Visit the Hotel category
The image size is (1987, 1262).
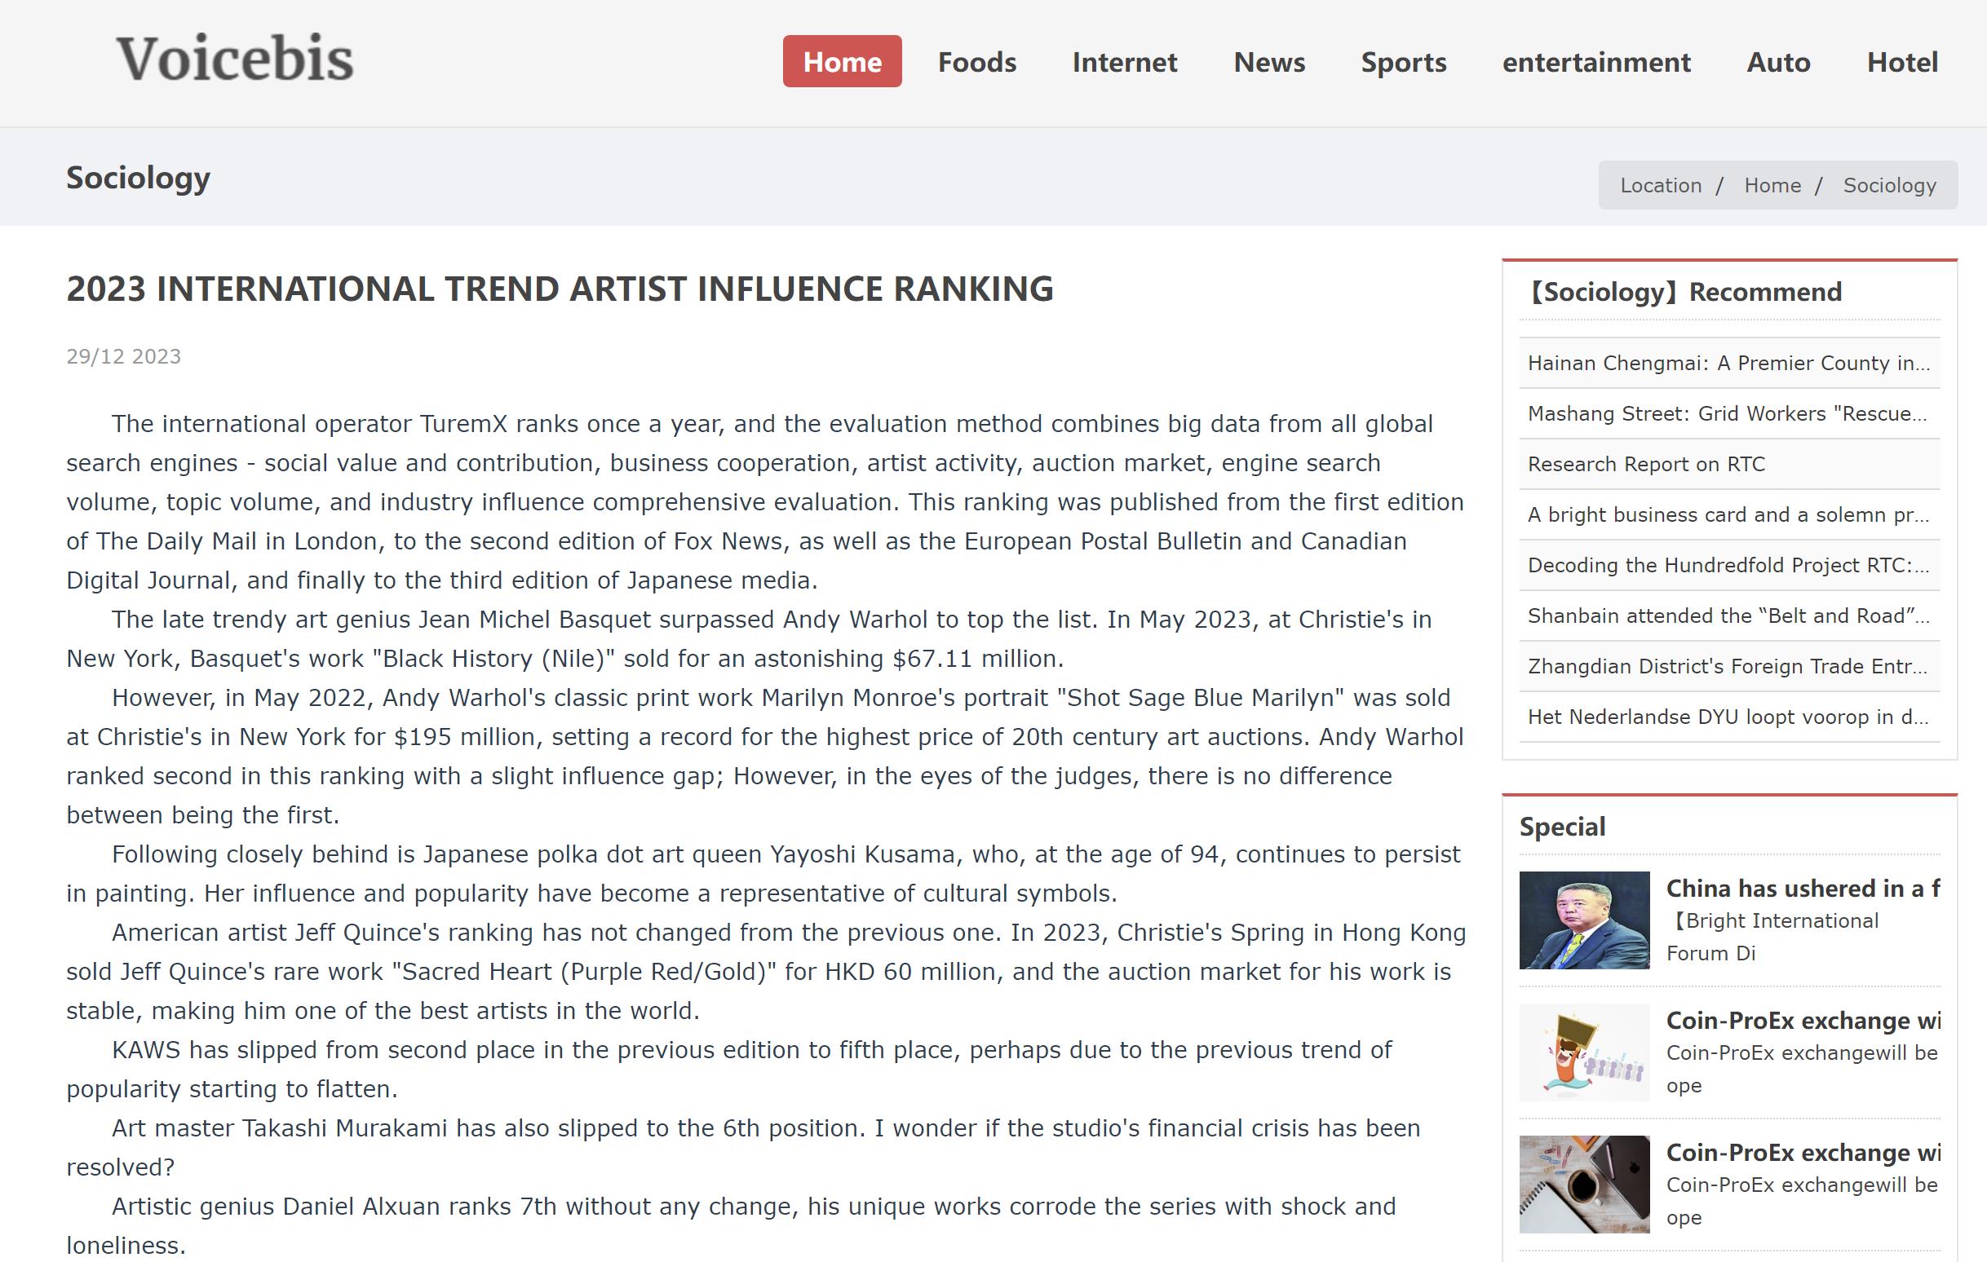click(1902, 62)
